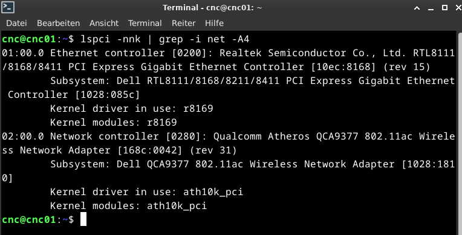The height and width of the screenshot is (235, 462).
Task: Click the '[168c:0042]' wireless device ID
Action: pos(150,150)
